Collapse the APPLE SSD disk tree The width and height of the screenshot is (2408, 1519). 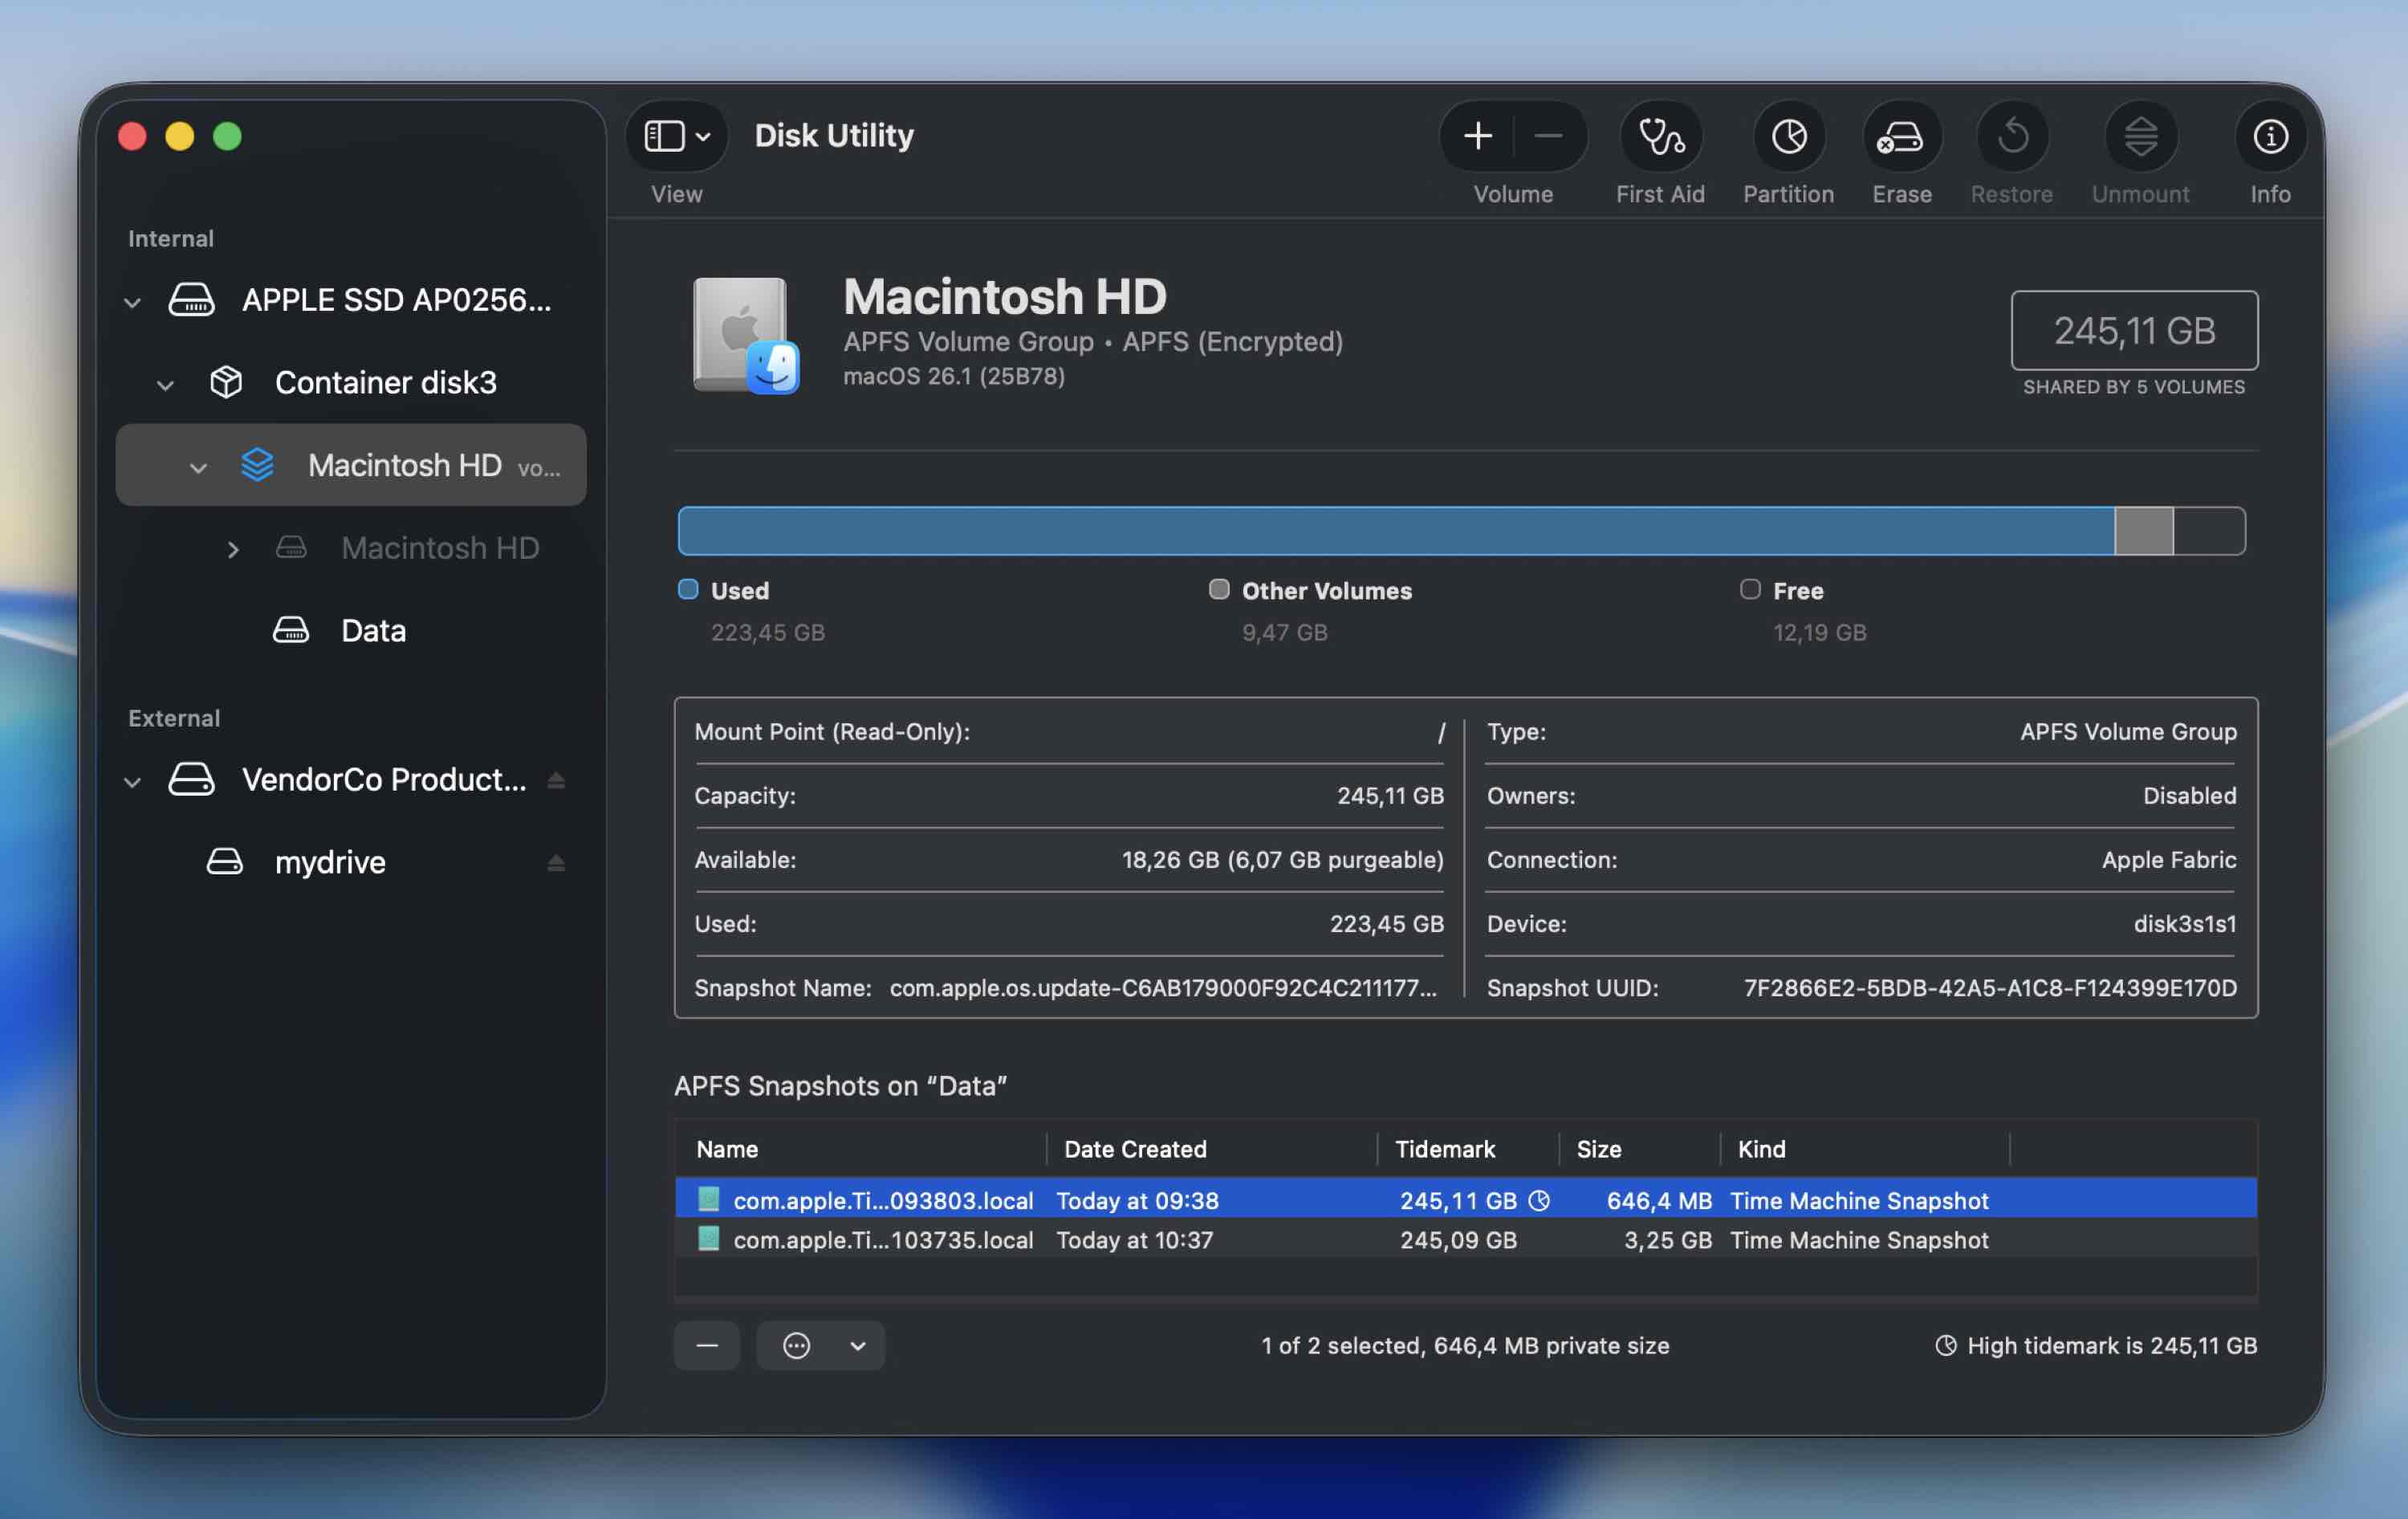click(x=133, y=301)
